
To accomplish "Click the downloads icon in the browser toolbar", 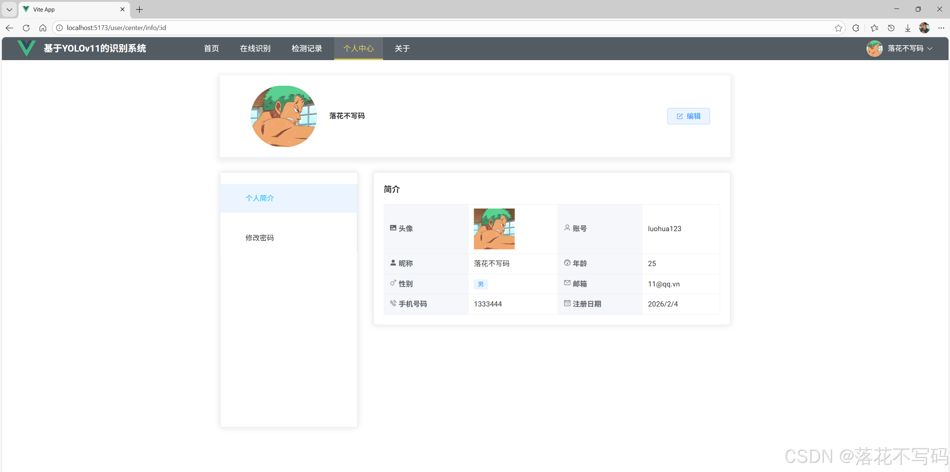I will point(907,28).
